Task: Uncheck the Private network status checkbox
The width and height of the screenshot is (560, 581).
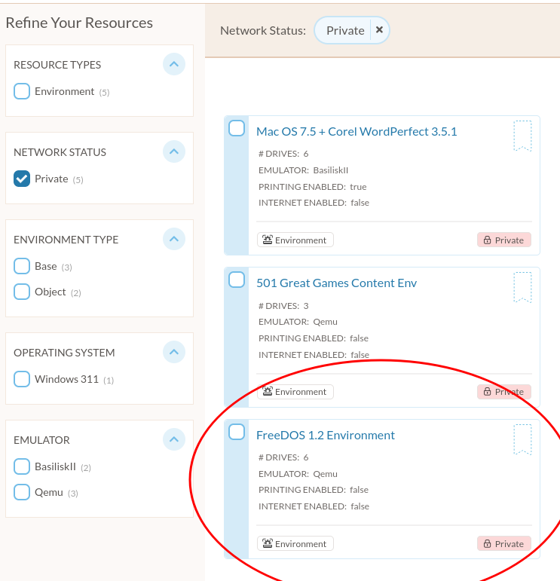Action: tap(22, 179)
